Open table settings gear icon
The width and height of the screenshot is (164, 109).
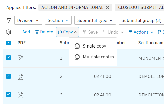9,32
